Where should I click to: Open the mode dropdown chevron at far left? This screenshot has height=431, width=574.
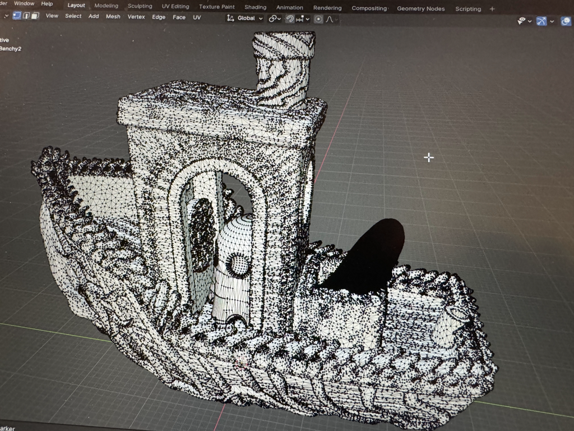pyautogui.click(x=6, y=16)
